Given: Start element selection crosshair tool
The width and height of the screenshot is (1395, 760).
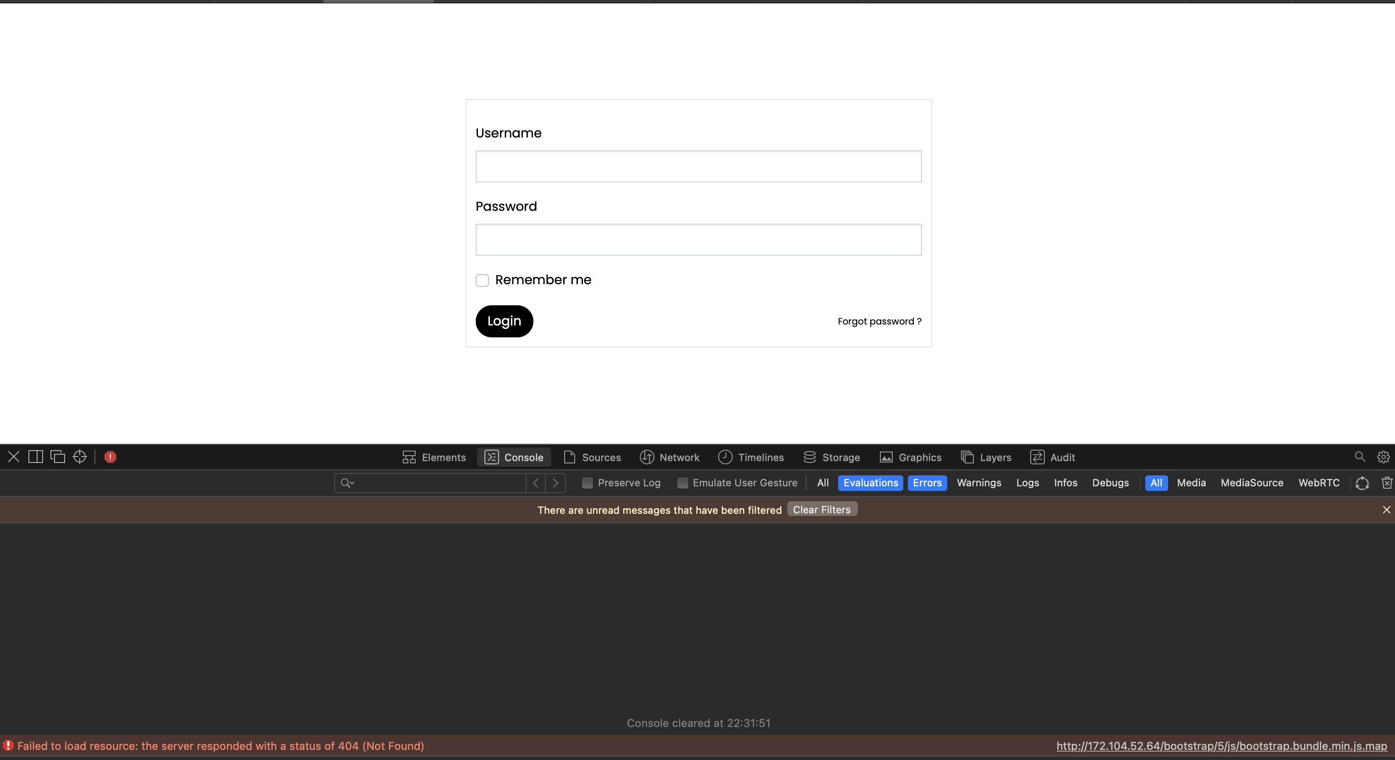Looking at the screenshot, I should 80,457.
